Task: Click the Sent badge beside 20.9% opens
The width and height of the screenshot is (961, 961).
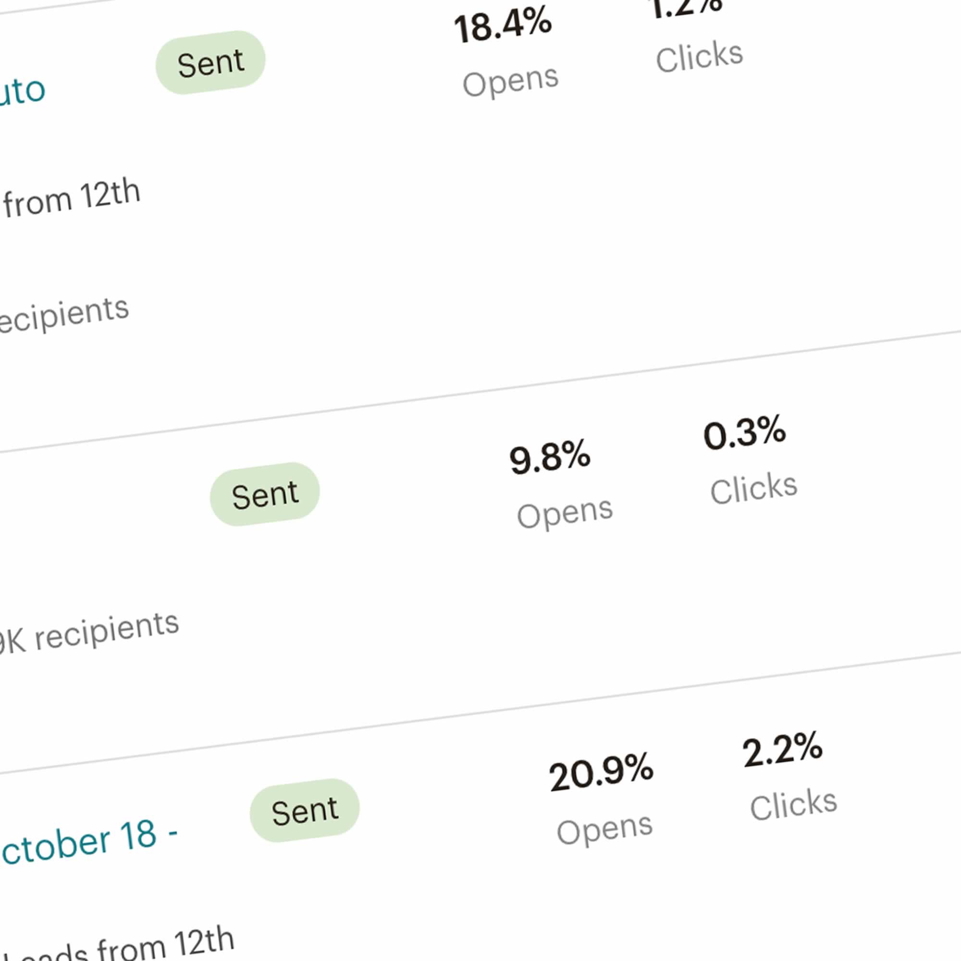Action: (305, 810)
